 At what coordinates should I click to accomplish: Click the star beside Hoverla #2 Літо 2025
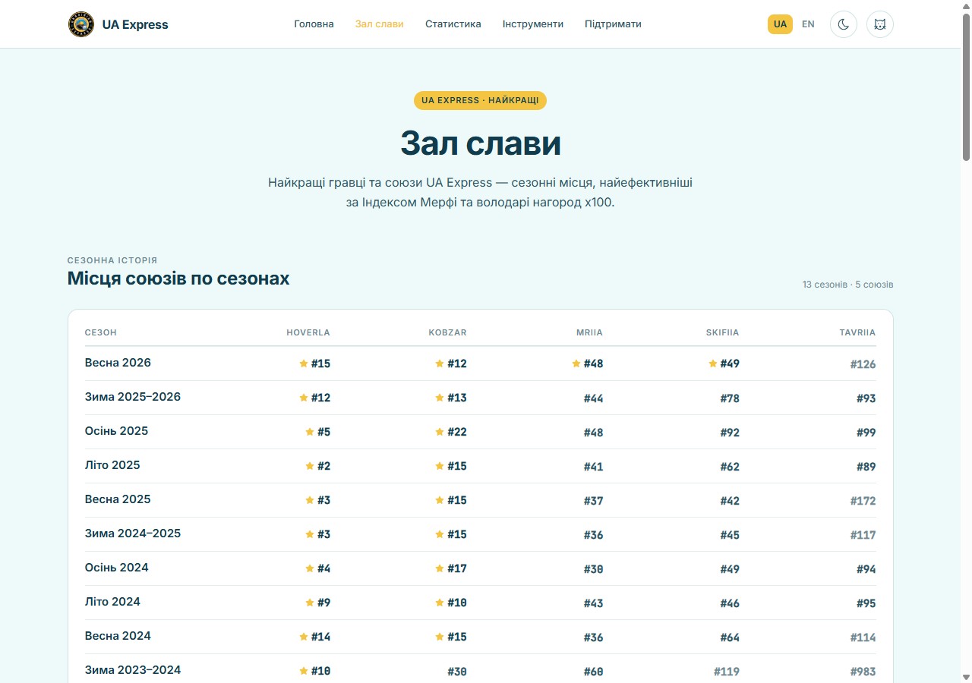[310, 466]
